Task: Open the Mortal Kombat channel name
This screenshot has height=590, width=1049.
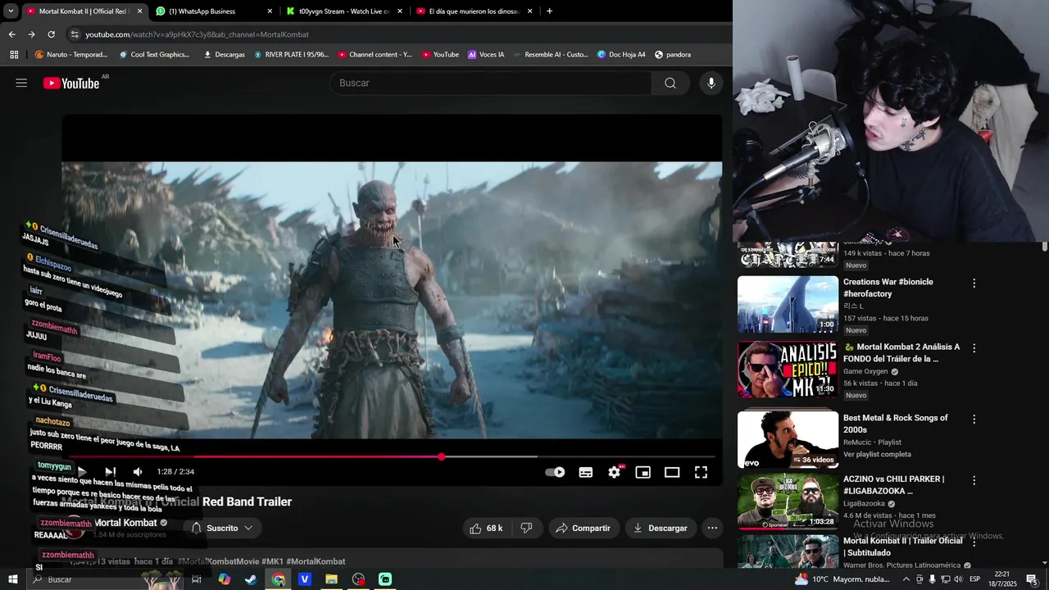Action: [125, 523]
